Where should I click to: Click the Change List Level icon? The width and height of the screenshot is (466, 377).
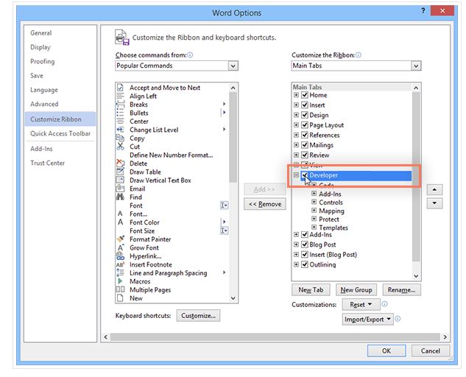point(120,130)
